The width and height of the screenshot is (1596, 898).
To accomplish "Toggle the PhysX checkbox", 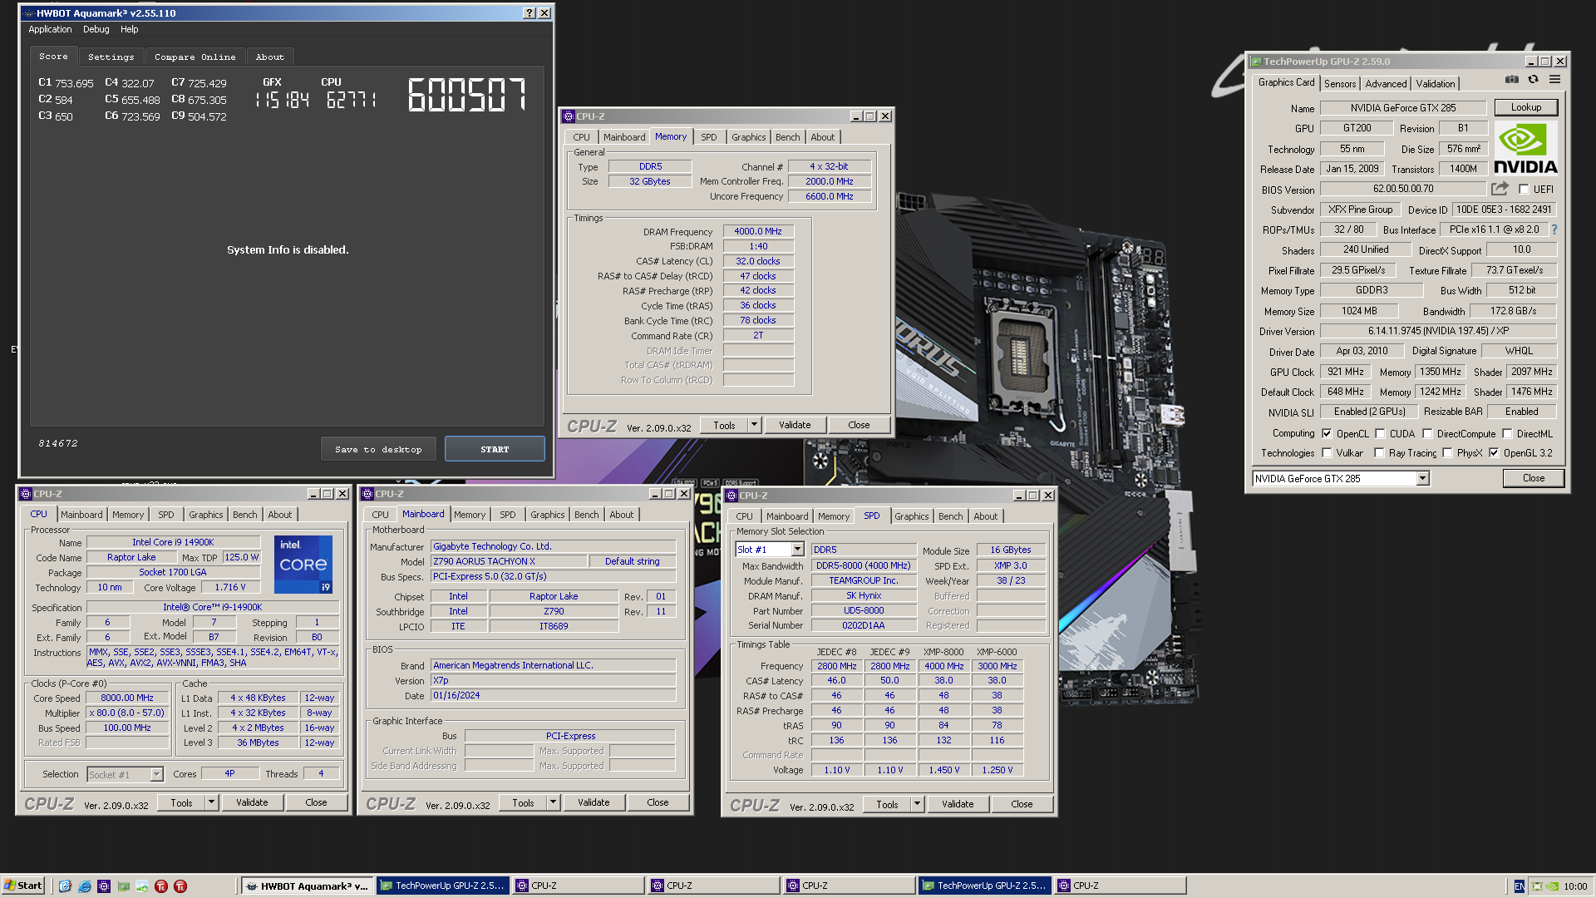I will tap(1447, 453).
